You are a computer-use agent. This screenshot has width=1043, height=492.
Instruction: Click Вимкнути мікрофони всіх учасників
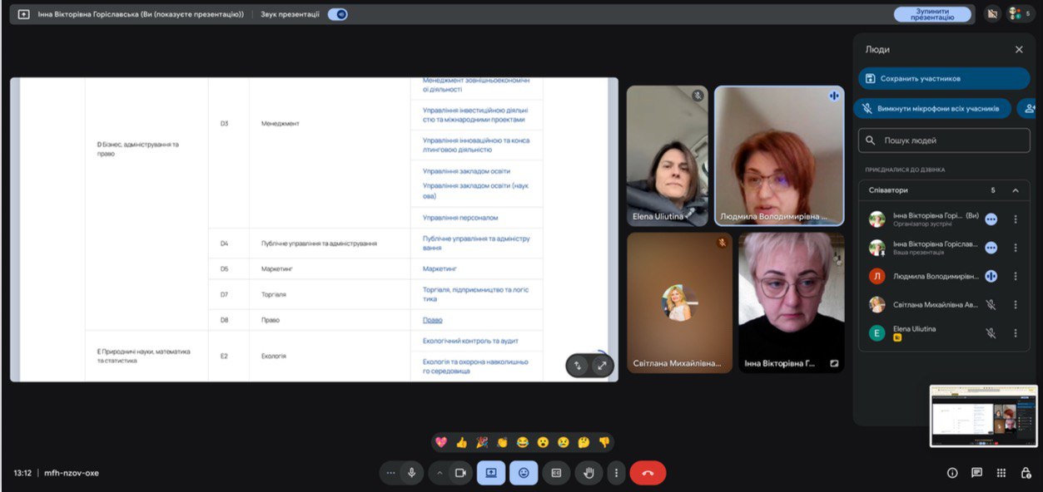click(x=931, y=108)
